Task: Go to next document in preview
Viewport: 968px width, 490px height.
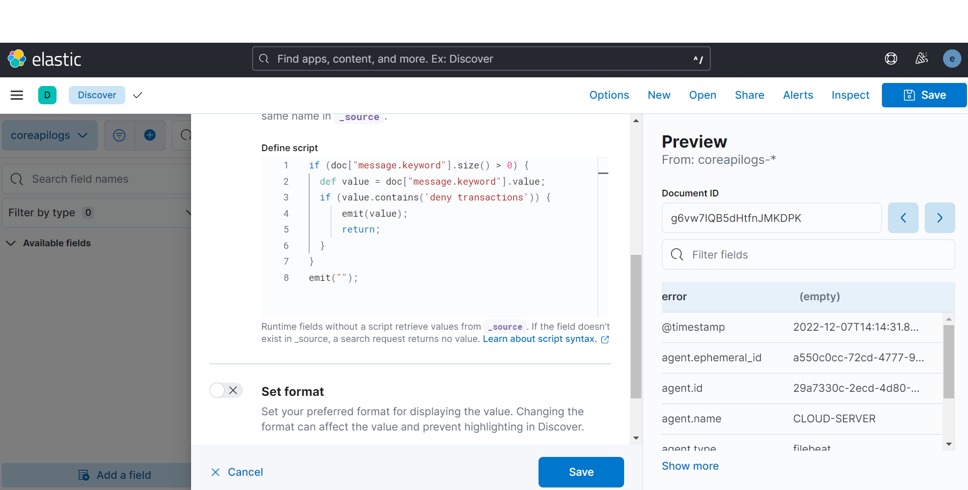Action: [x=939, y=218]
